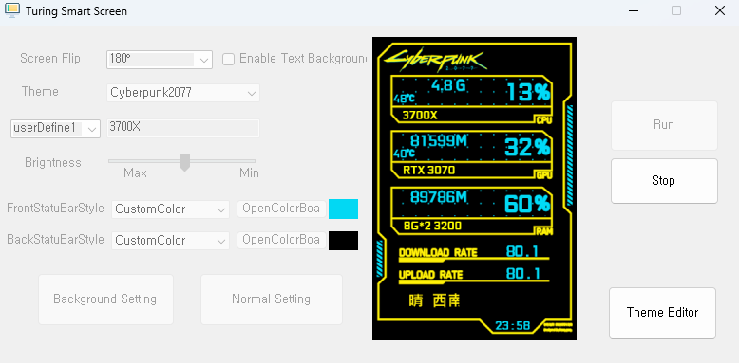Click the Min brightness label
Viewport: 739px width, 363px height.
[249, 173]
